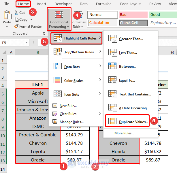
Task: Expand Data Bars submenu arrow
Action: (100, 66)
